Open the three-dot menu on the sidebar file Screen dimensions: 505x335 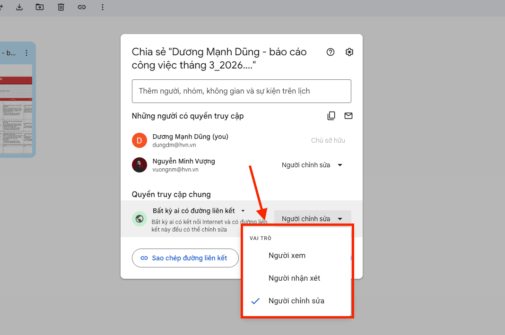26,52
